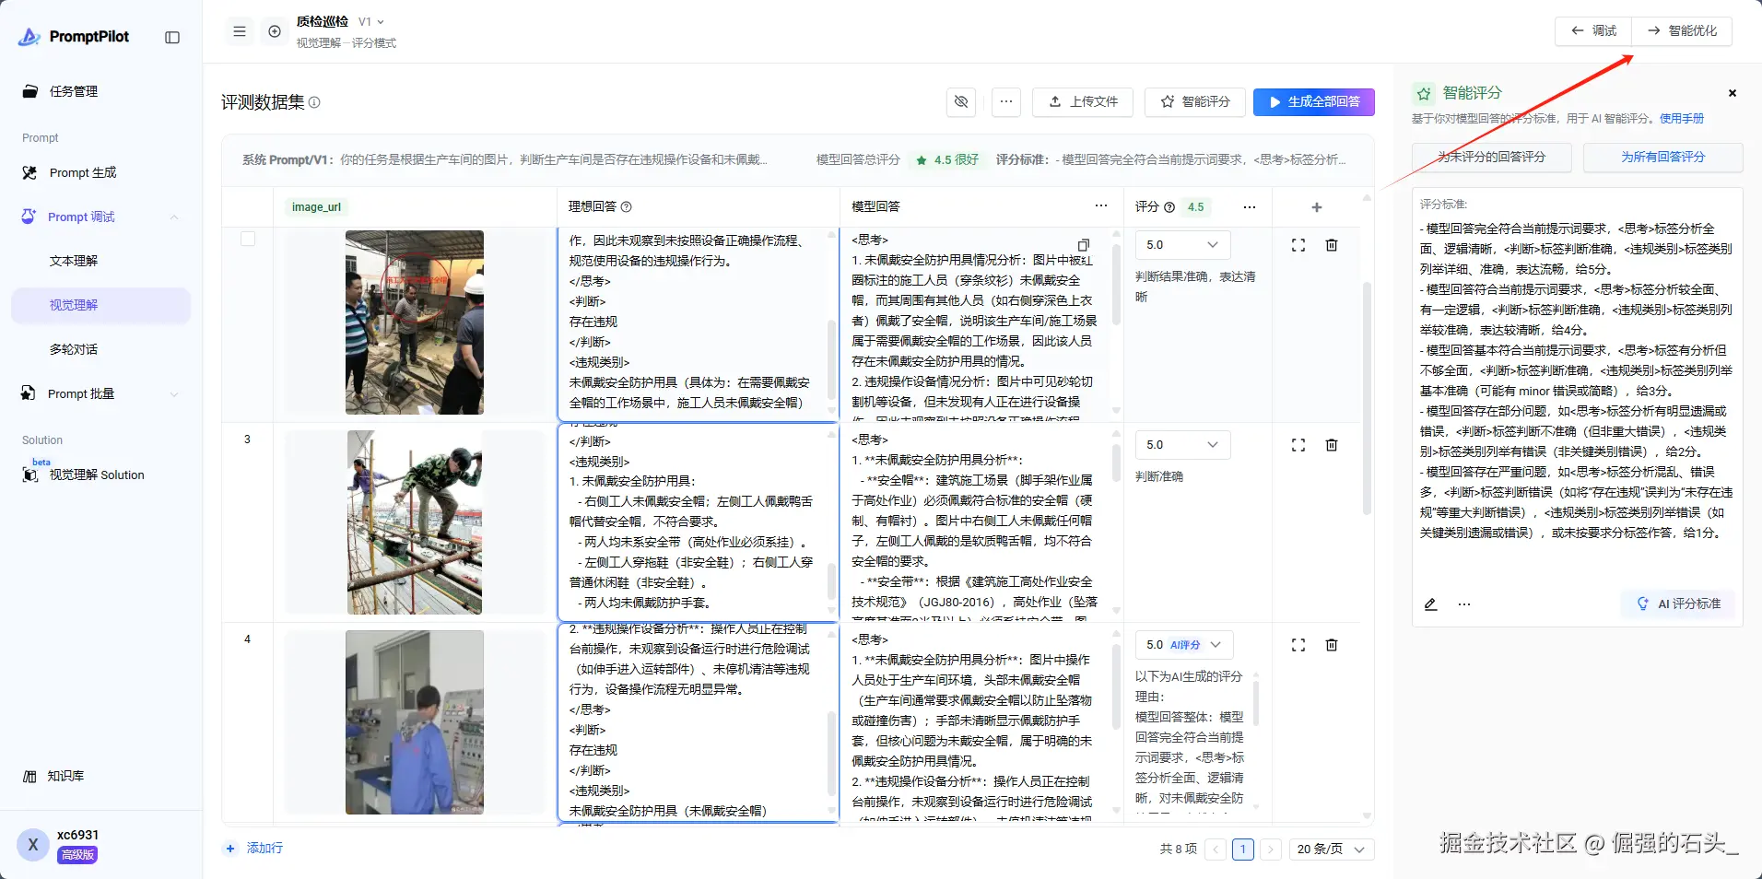This screenshot has height=879, width=1762.
Task: Open the first row worker image thumbnail
Action: click(x=415, y=322)
